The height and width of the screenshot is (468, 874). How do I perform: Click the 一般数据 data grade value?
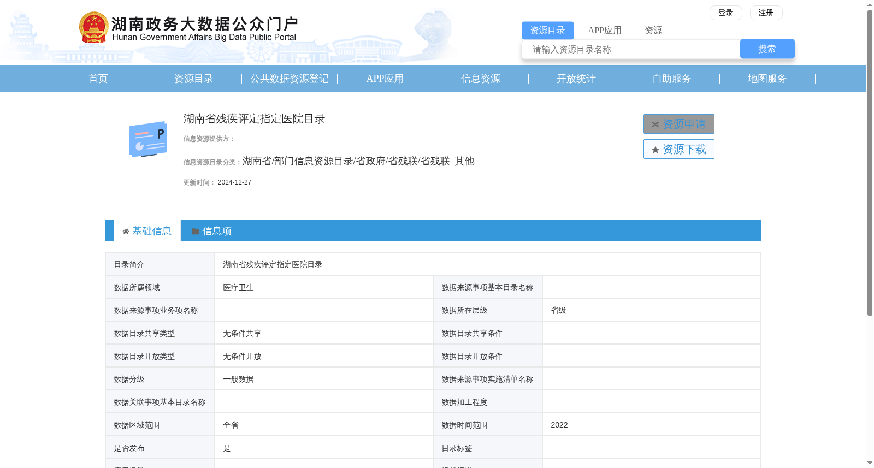coord(238,380)
